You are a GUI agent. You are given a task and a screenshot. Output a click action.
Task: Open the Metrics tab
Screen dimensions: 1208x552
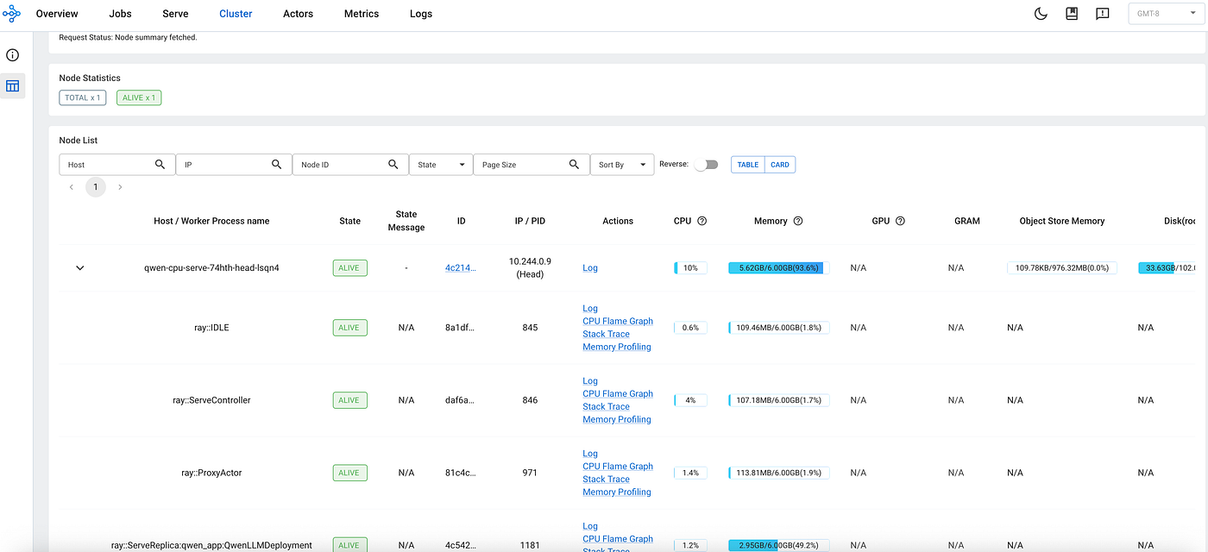click(x=362, y=14)
